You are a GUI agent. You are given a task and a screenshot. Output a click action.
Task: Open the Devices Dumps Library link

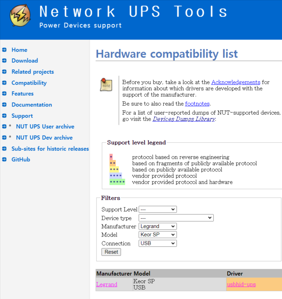pos(184,119)
